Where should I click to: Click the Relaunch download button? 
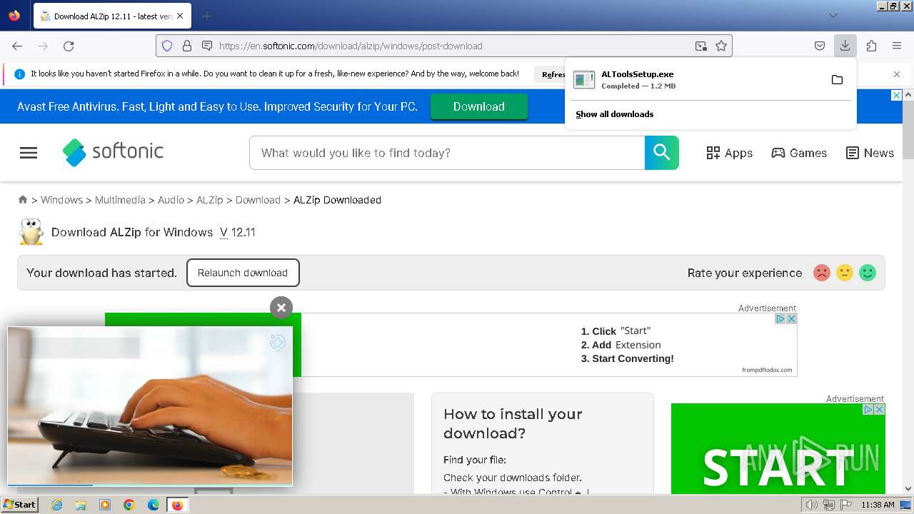click(243, 273)
